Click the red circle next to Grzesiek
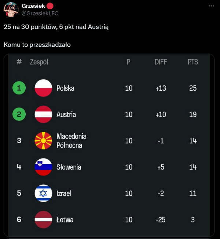The width and height of the screenshot is (220, 239). [50, 6]
